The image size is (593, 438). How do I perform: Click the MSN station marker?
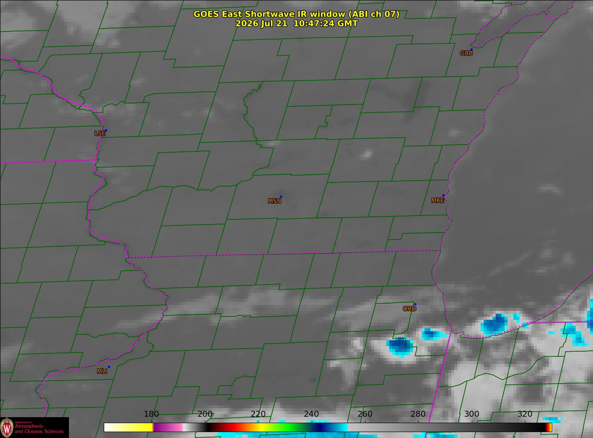pos(281,197)
